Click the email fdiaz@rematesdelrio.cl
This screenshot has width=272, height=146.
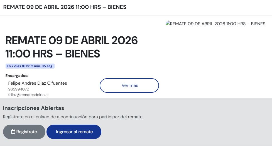[x=28, y=95]
